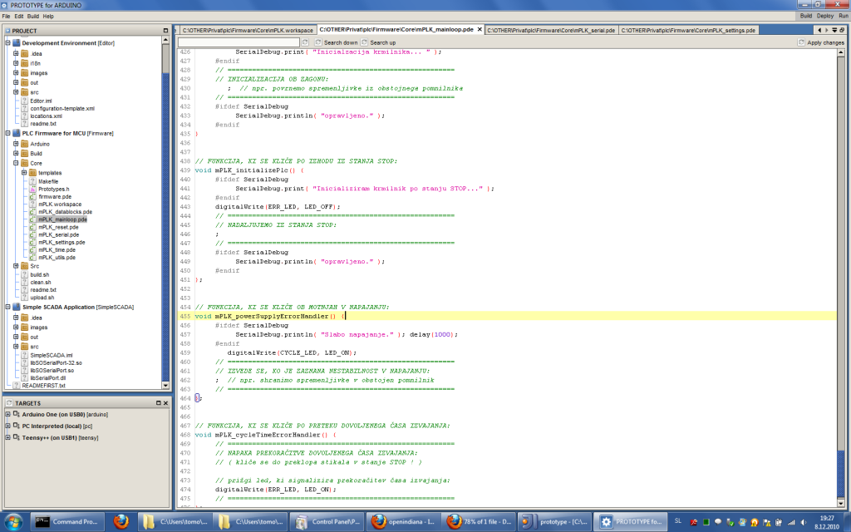This screenshot has width=851, height=532.
Task: Enable the Search down option
Action: 318,42
